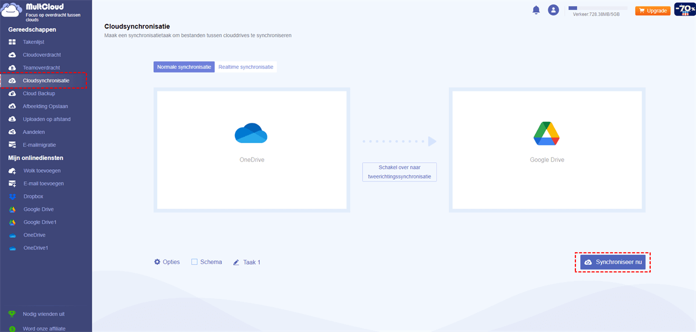Click the pencil icon beside Taak 1

tap(236, 262)
